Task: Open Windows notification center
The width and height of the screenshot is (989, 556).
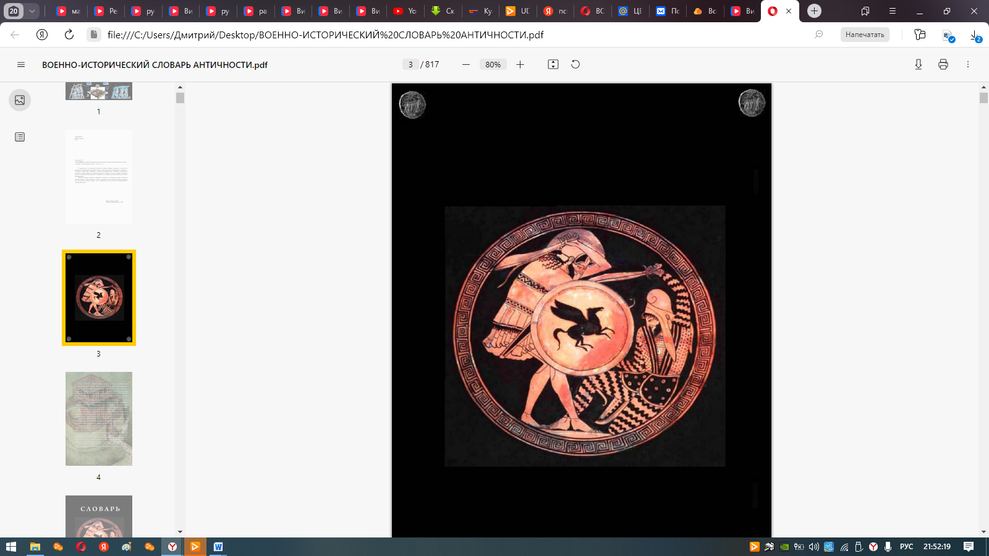Action: tap(969, 547)
